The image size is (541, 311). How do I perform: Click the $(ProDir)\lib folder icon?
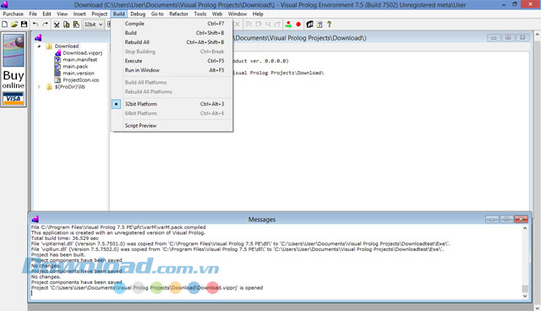click(49, 86)
